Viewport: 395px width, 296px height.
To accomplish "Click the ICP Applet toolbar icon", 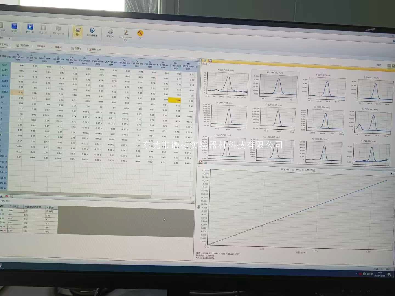I will [58, 29].
